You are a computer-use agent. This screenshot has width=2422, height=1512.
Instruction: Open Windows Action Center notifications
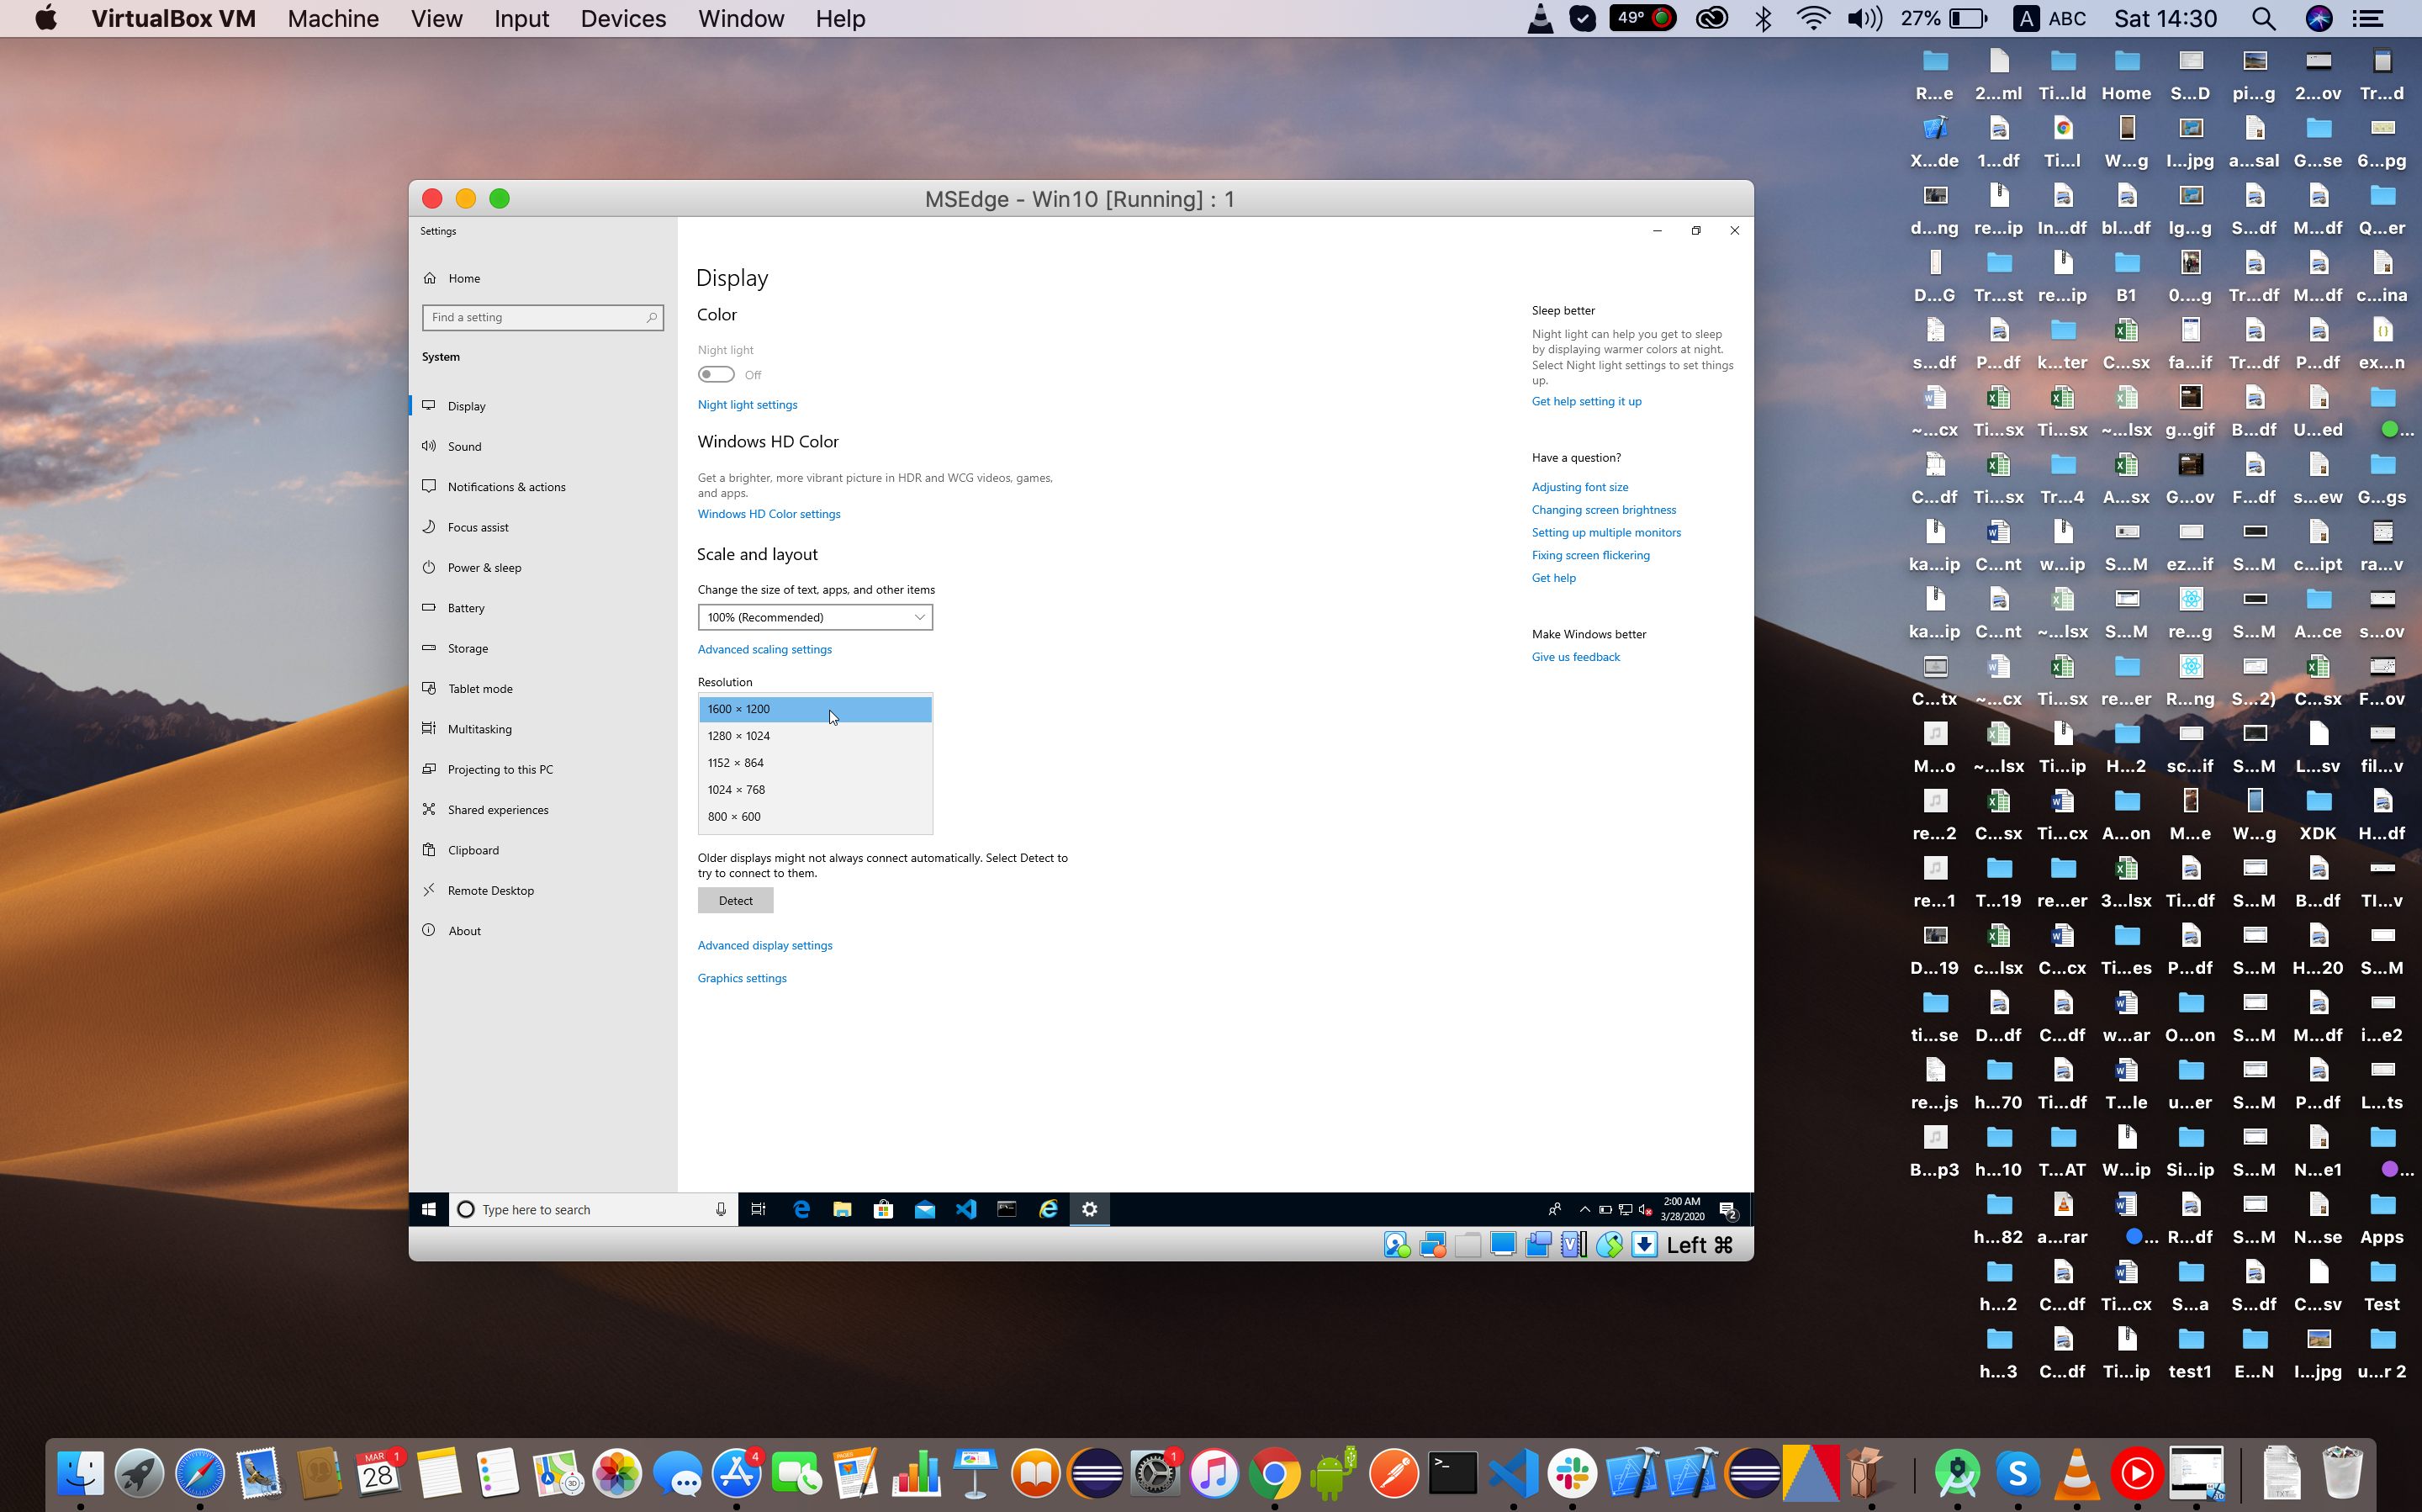click(1728, 1210)
